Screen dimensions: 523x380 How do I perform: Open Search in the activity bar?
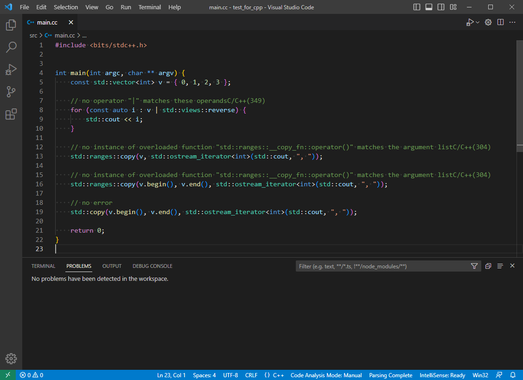click(x=11, y=47)
